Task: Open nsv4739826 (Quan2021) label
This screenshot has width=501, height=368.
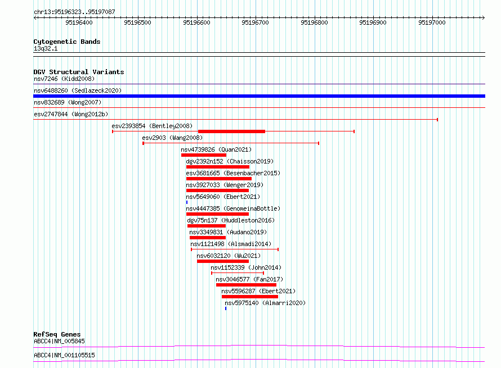Action: click(x=216, y=149)
